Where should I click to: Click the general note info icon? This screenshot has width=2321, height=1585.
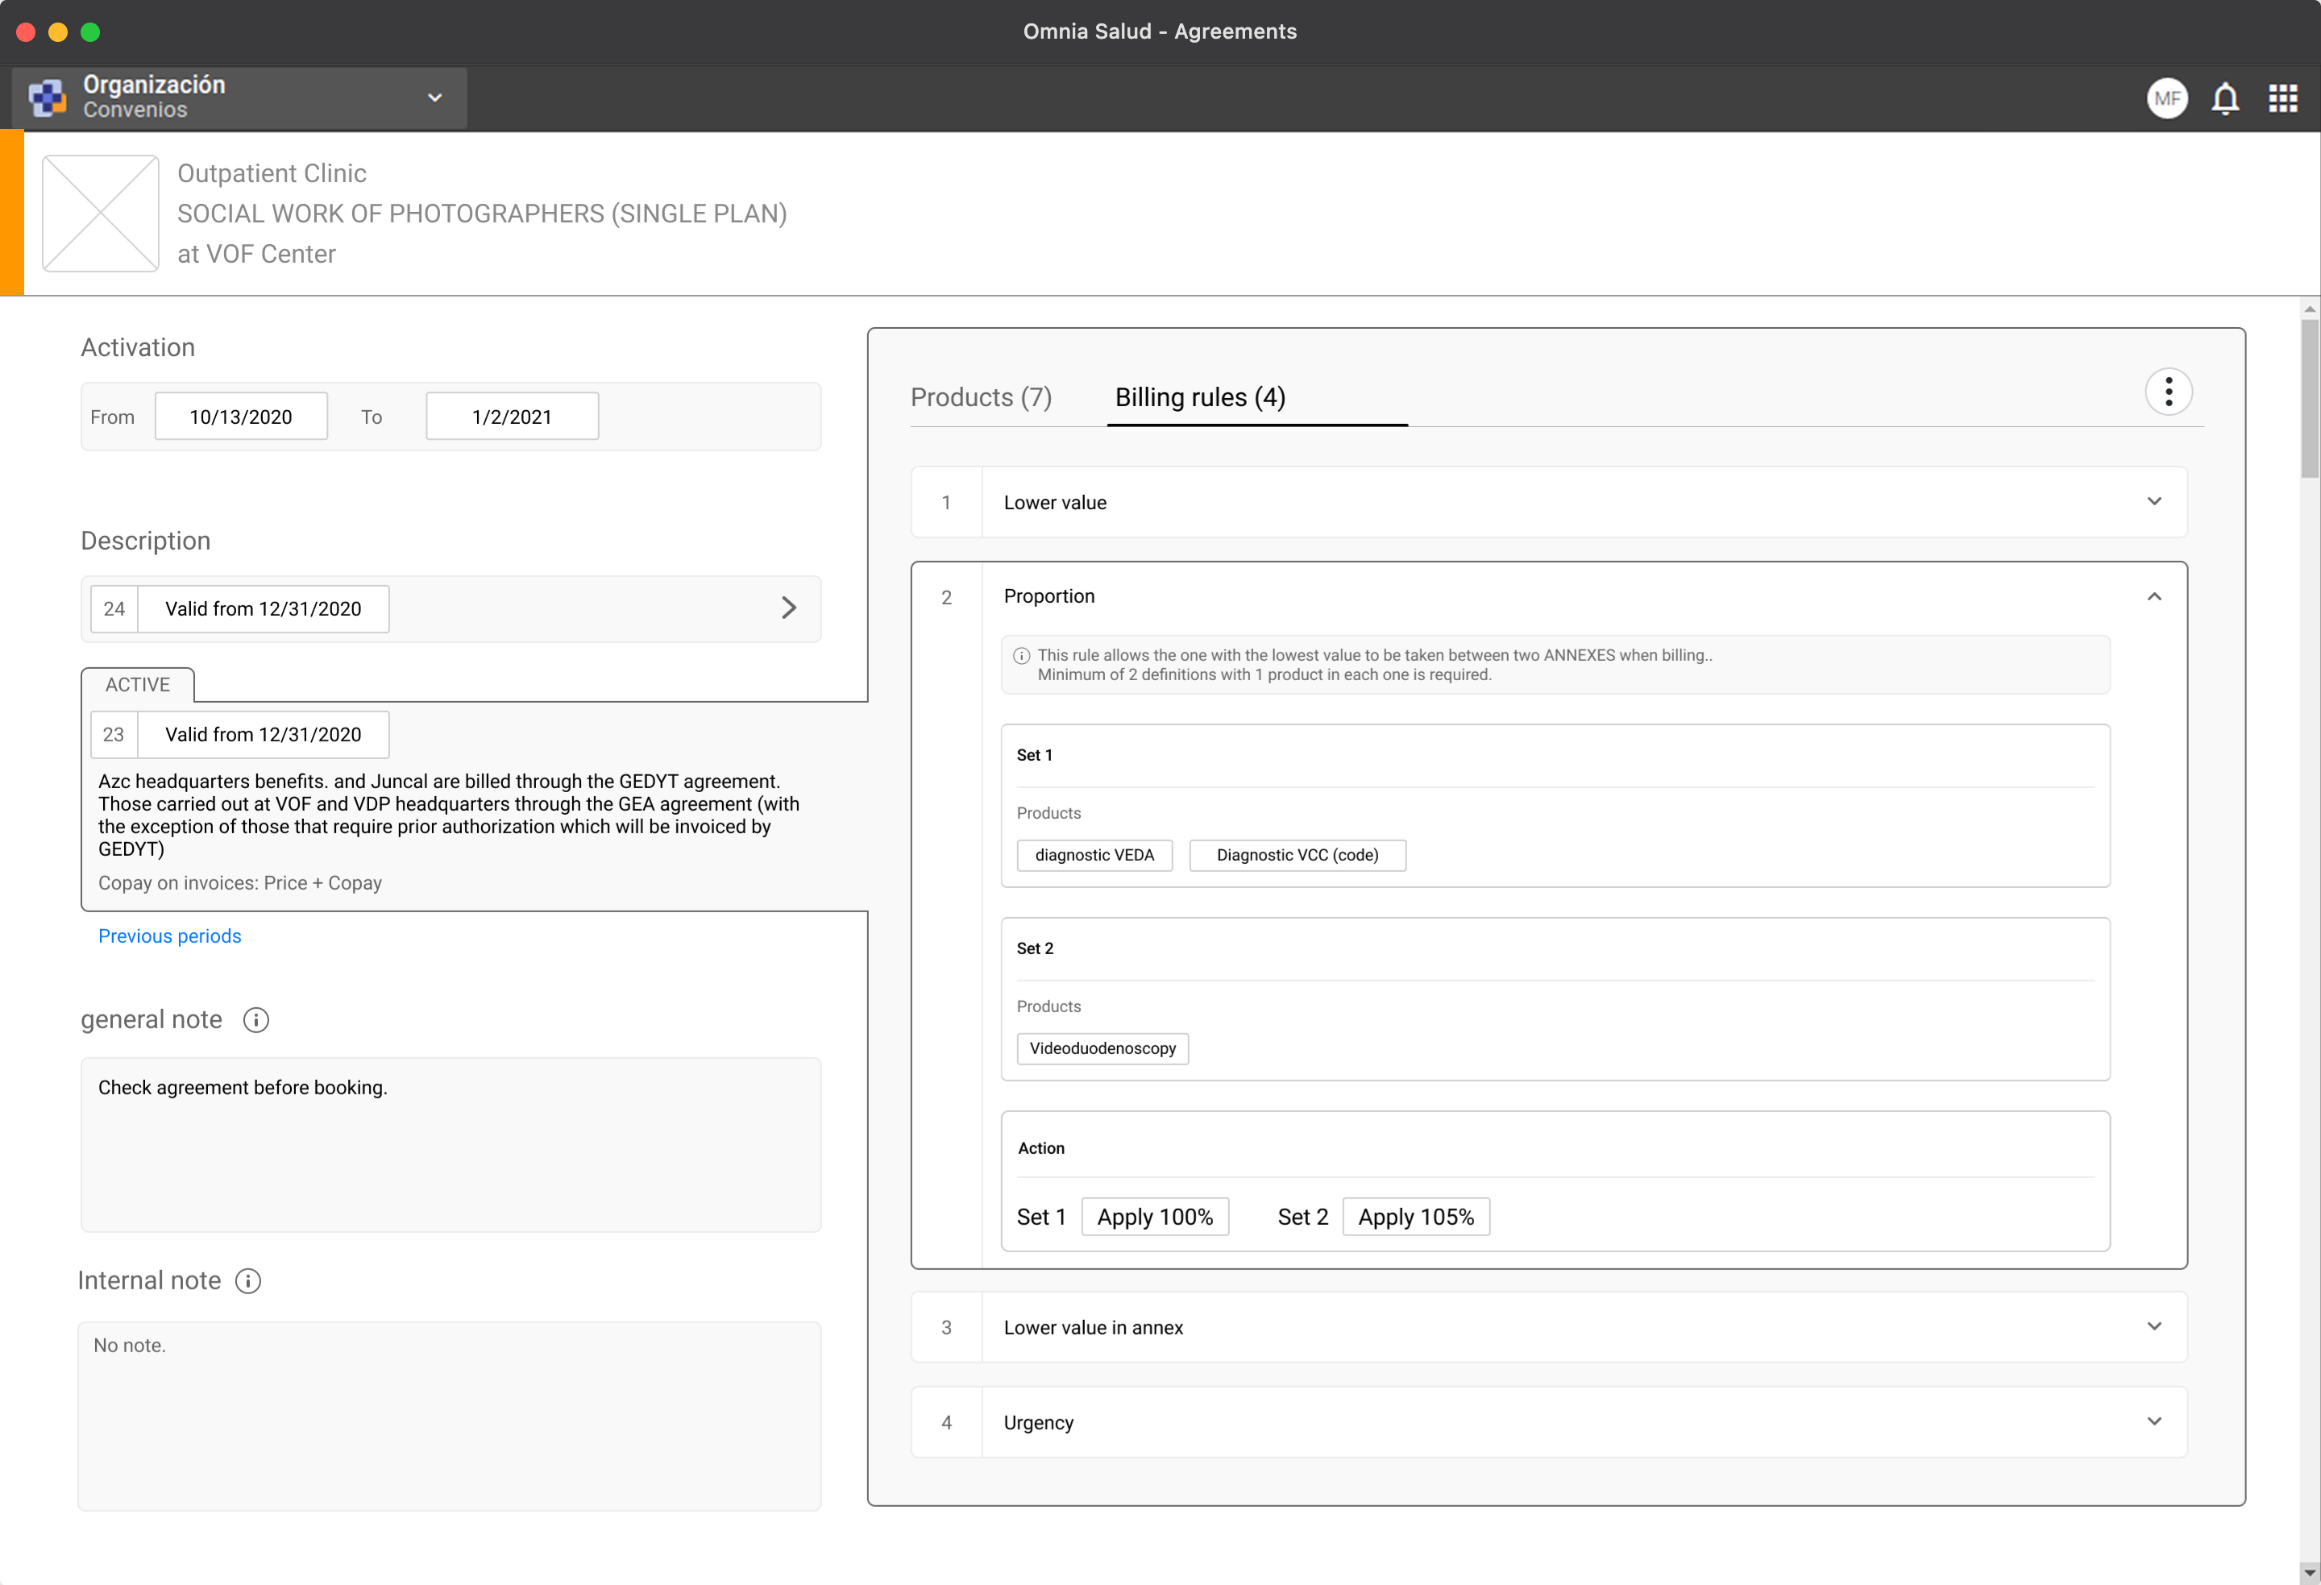click(x=255, y=1019)
